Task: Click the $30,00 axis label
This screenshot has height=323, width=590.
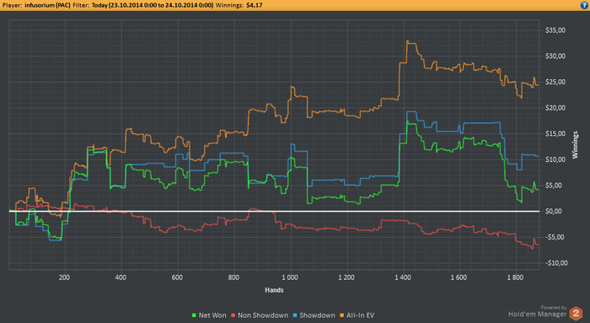Action: (555, 57)
